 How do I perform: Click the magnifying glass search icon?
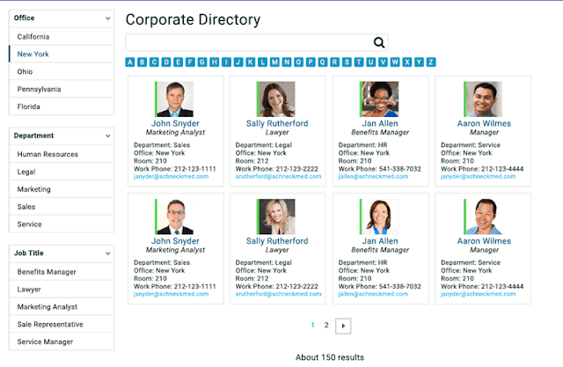pos(379,43)
